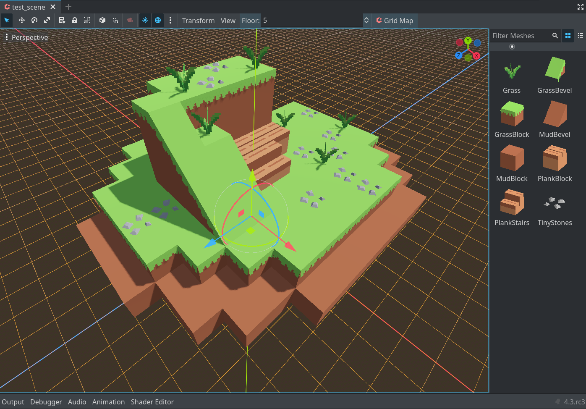Toggle preview environment globe icon
The image size is (586, 409).
(x=158, y=20)
